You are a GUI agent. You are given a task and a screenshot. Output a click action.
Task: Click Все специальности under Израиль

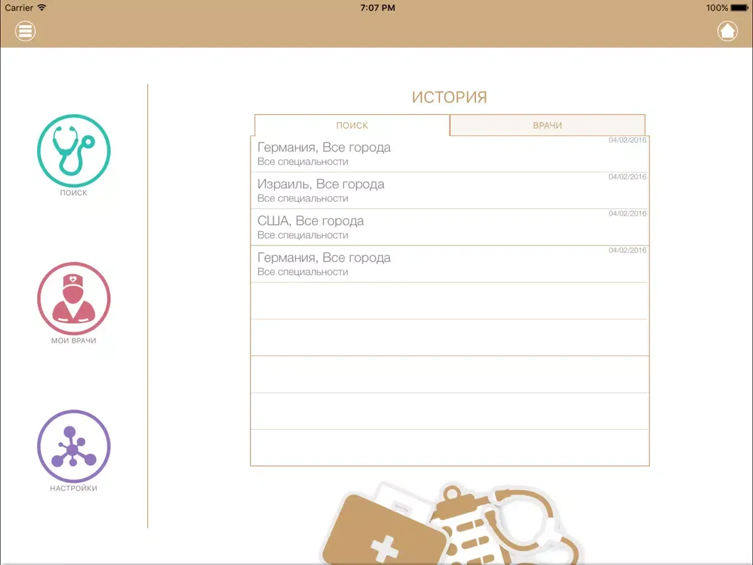302,198
